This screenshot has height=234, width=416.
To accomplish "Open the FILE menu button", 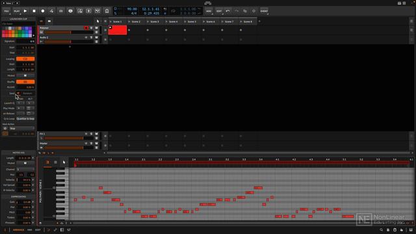I will [x=6, y=11].
